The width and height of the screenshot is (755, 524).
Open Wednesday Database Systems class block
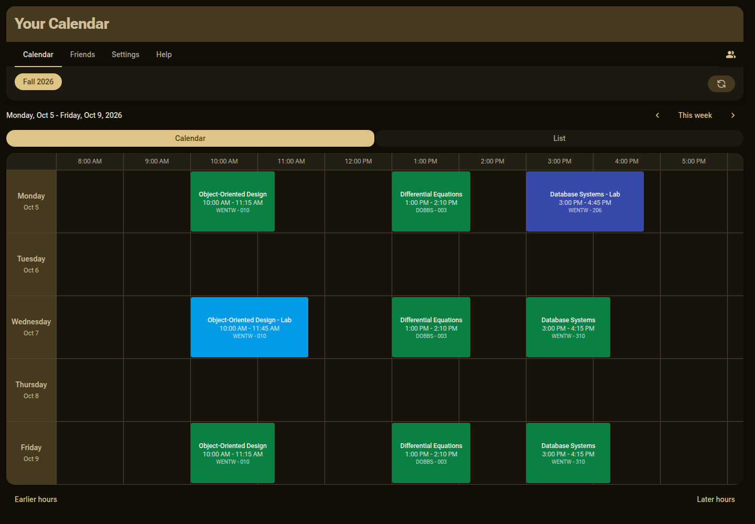tap(568, 327)
